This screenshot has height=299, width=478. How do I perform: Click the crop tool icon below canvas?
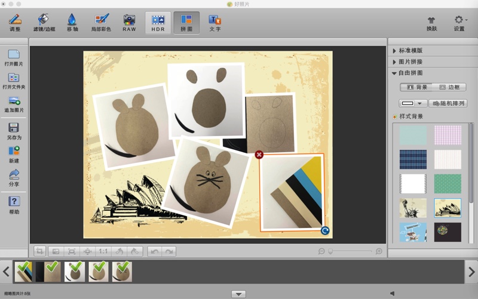tap(39, 251)
